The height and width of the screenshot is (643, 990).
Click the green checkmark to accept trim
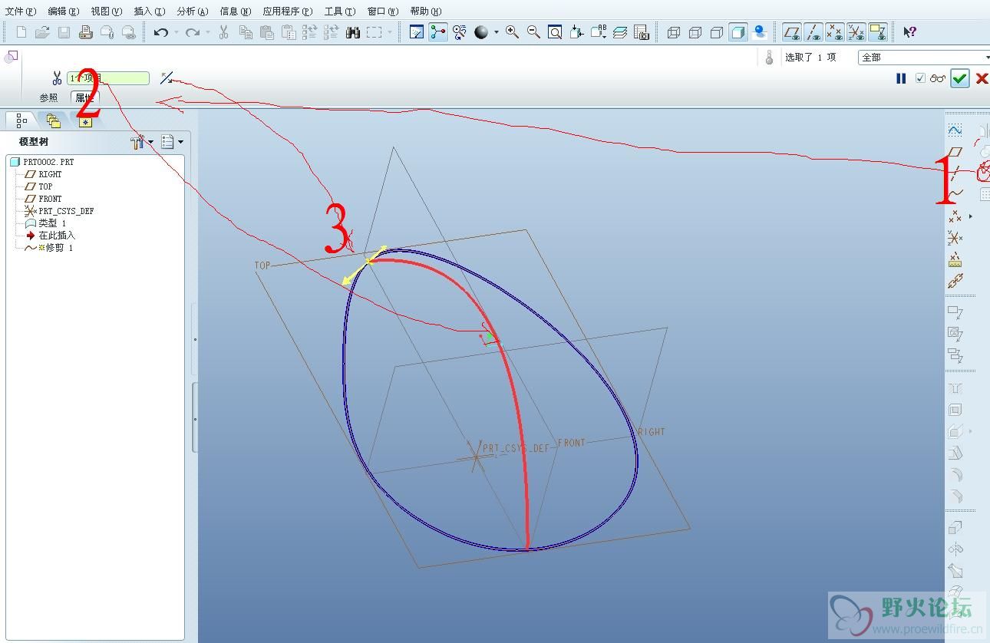(959, 78)
